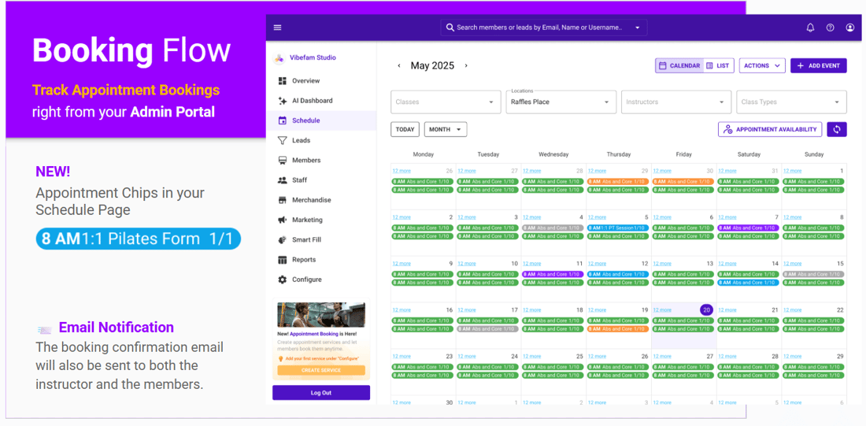Screen dimensions: 866x426
Task: Click the Add Event button
Action: (818, 66)
